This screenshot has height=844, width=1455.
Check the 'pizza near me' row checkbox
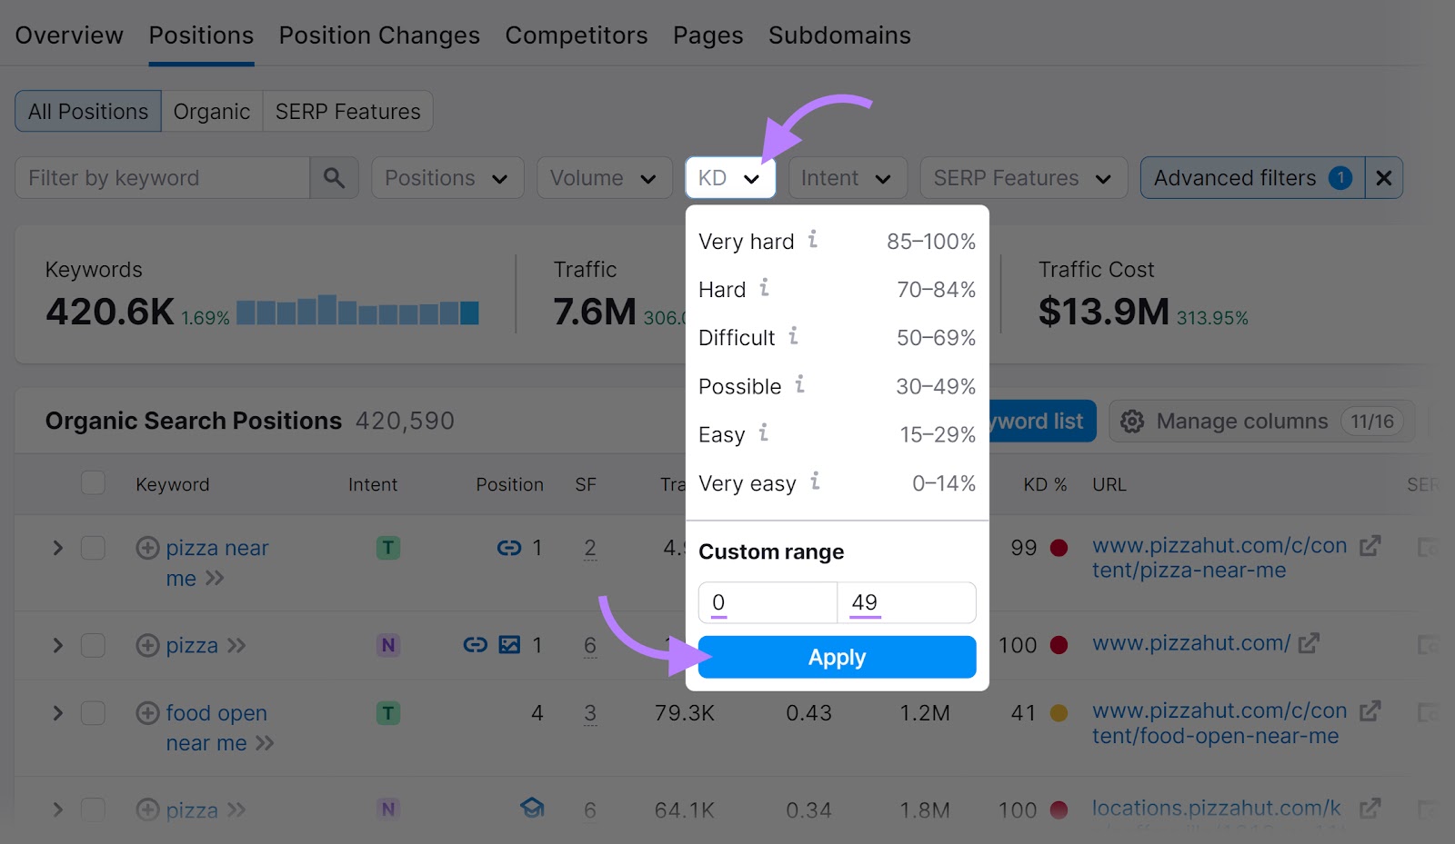[93, 548]
